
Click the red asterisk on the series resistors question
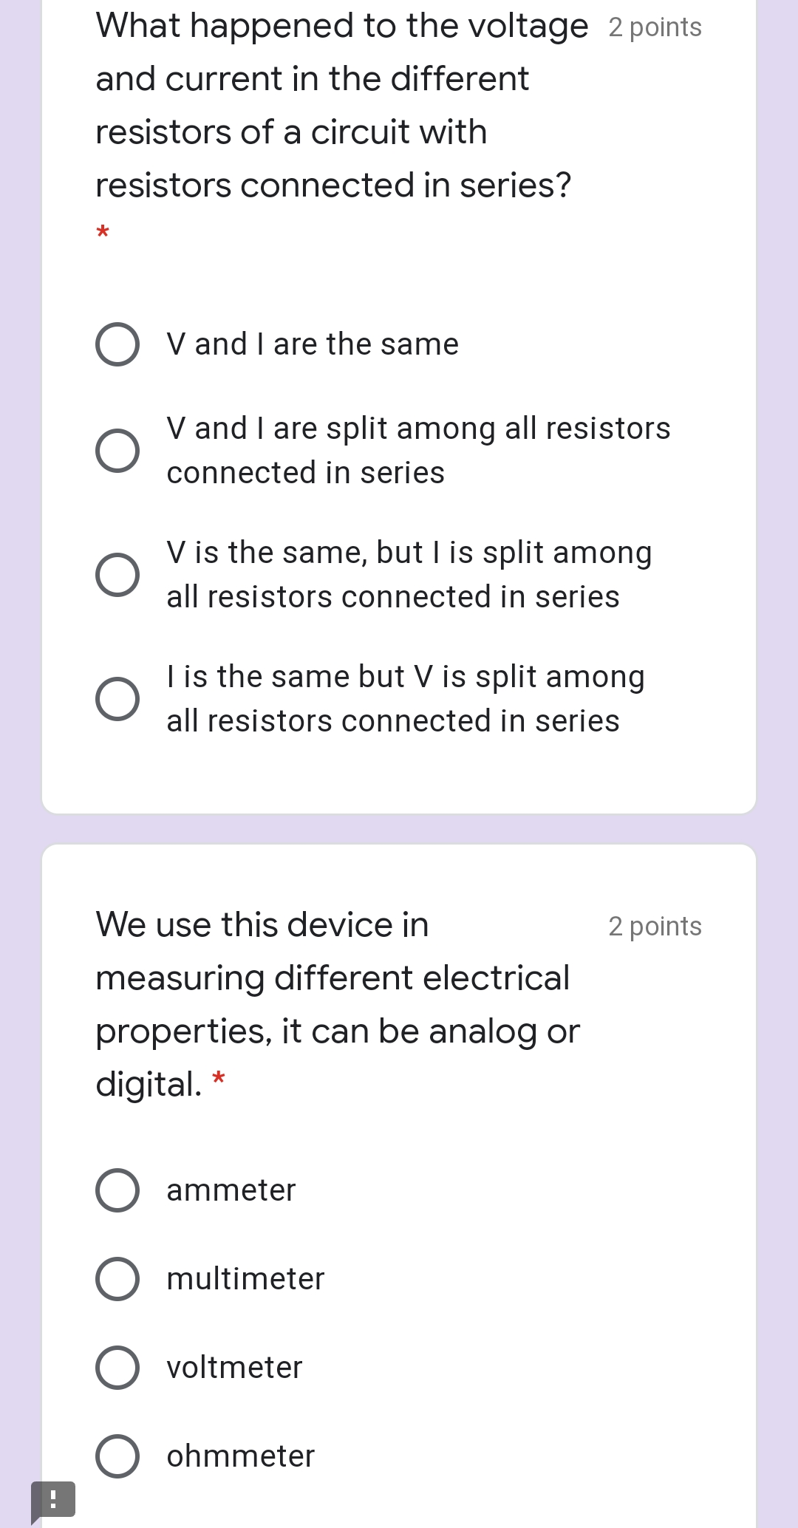(103, 233)
